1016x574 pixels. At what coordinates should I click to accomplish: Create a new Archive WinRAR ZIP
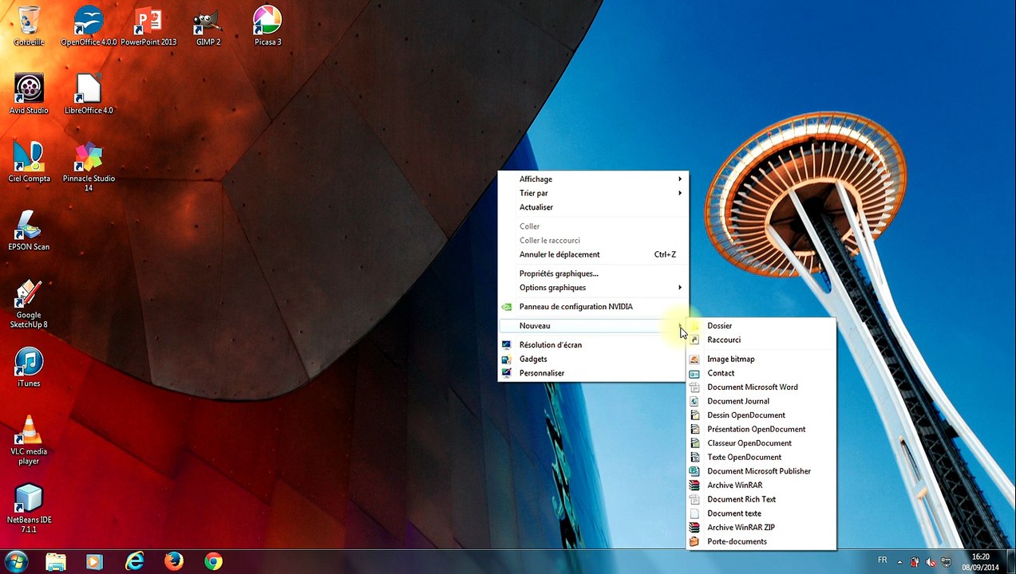(x=761, y=528)
